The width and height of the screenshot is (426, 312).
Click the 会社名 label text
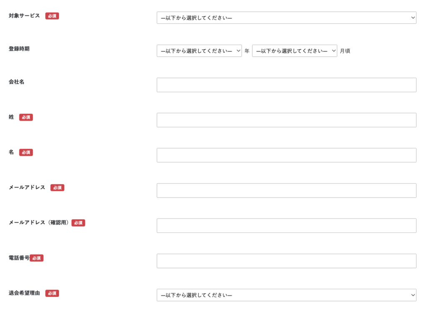tap(17, 82)
